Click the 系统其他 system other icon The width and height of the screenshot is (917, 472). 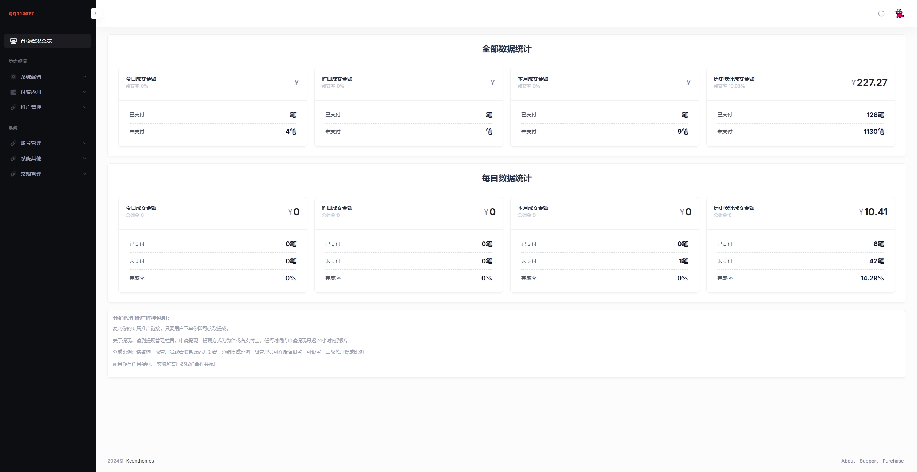(x=13, y=158)
